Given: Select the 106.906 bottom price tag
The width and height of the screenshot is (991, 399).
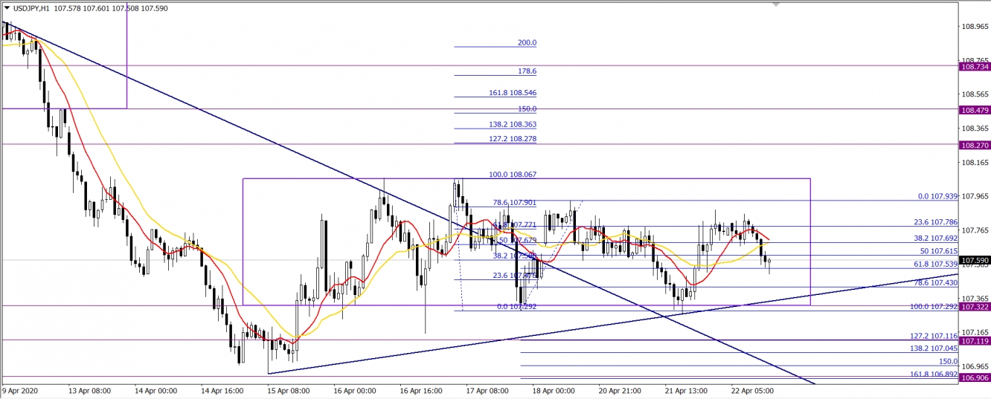Looking at the screenshot, I should click(x=975, y=378).
